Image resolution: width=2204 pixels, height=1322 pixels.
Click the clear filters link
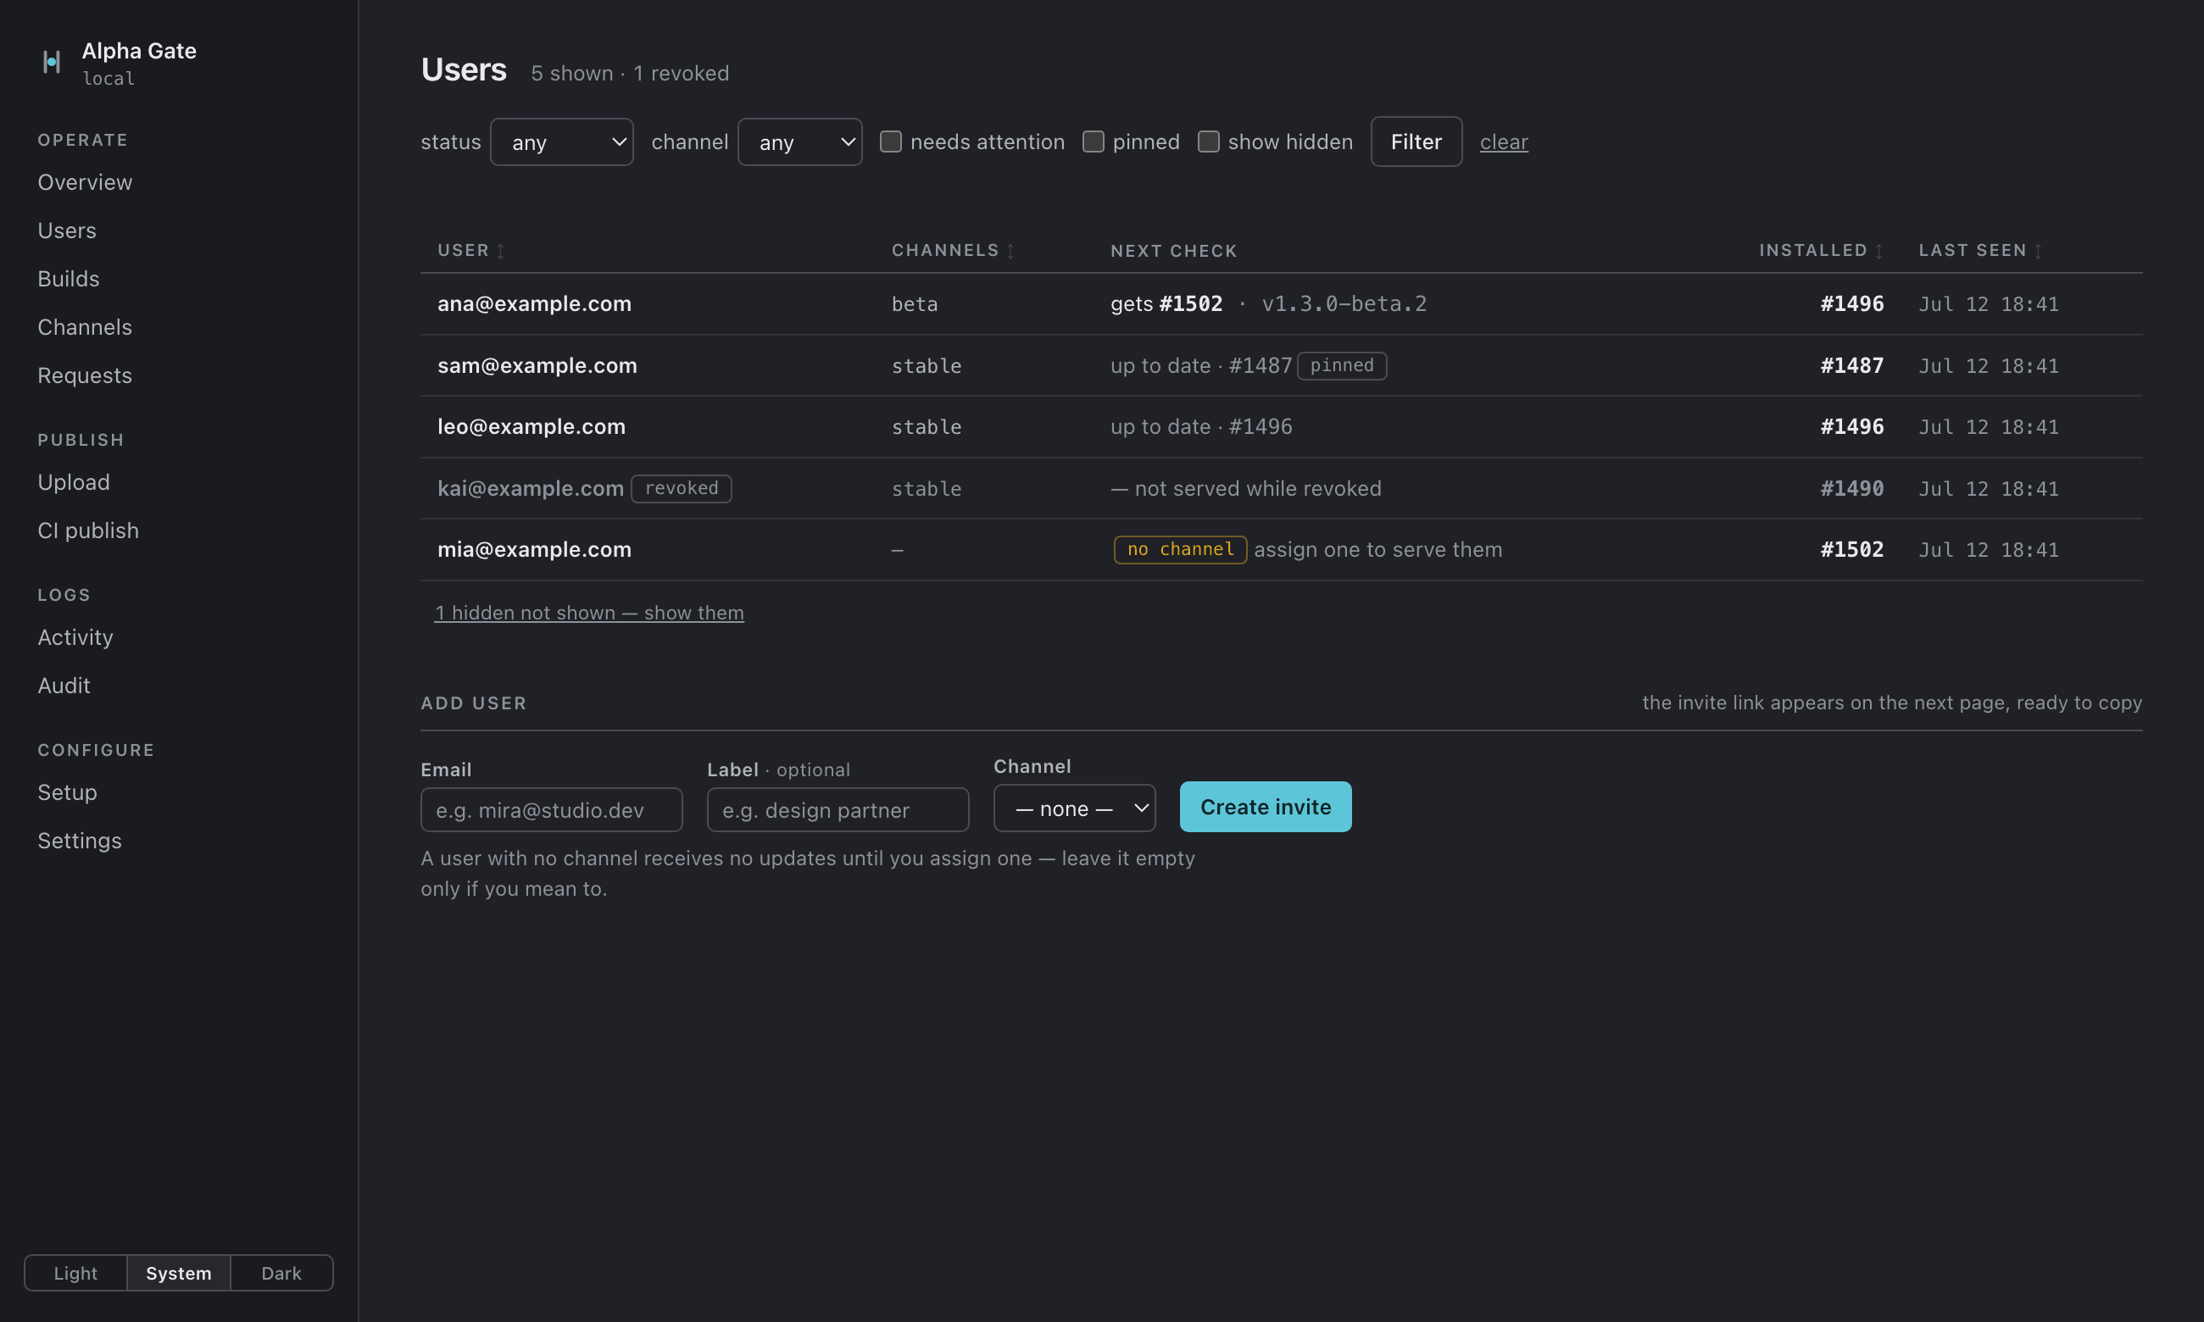click(1504, 142)
